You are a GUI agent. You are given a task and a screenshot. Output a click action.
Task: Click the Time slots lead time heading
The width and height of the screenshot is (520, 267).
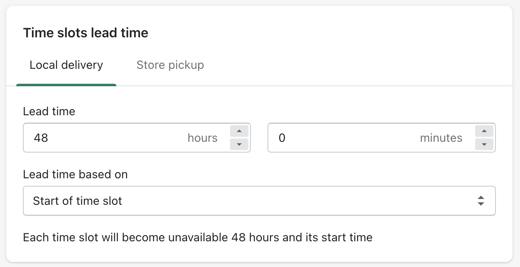(86, 33)
